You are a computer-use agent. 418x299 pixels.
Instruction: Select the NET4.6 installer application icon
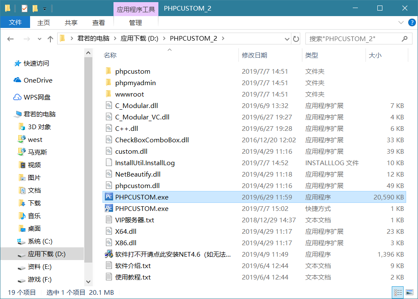click(x=109, y=254)
